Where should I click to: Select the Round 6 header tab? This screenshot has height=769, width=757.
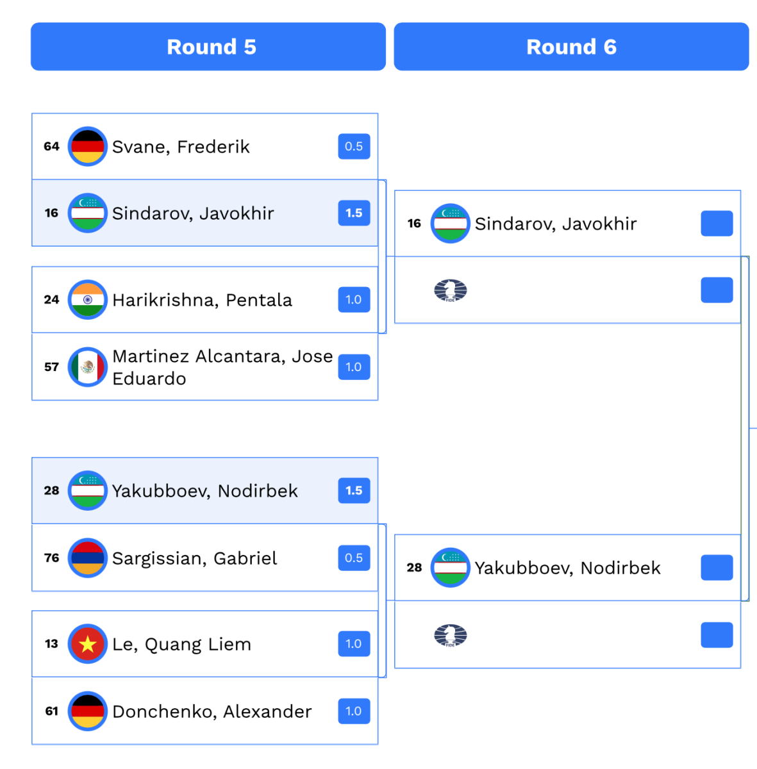pyautogui.click(x=571, y=47)
